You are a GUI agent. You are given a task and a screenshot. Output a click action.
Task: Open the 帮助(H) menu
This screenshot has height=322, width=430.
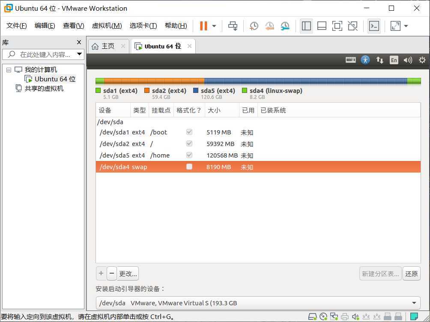176,26
